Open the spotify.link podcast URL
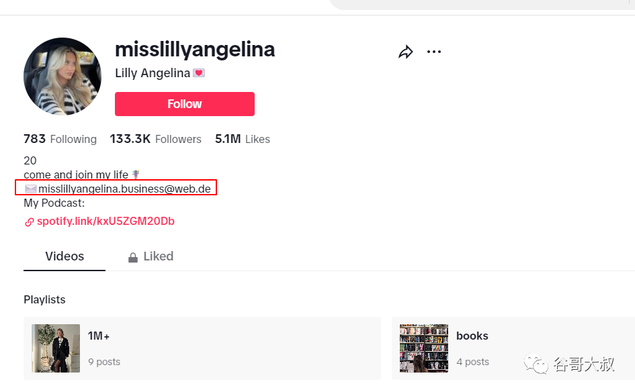Viewport: 635px width, 392px height. (x=105, y=222)
